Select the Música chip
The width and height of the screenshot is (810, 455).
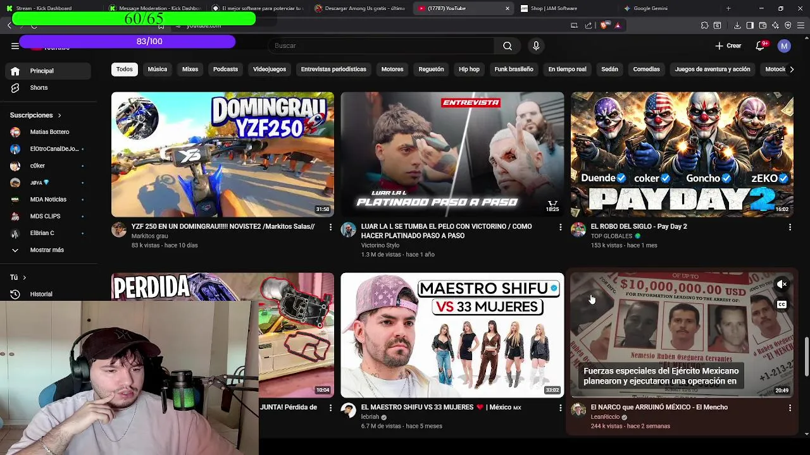[x=158, y=70]
